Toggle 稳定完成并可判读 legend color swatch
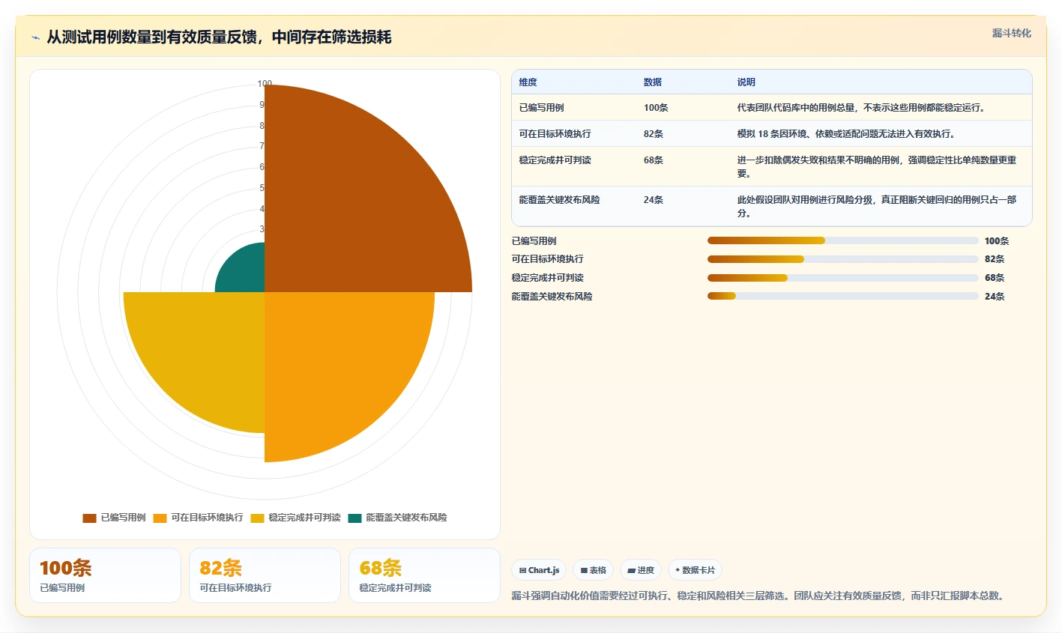Image resolution: width=1062 pixels, height=633 pixels. tap(257, 518)
